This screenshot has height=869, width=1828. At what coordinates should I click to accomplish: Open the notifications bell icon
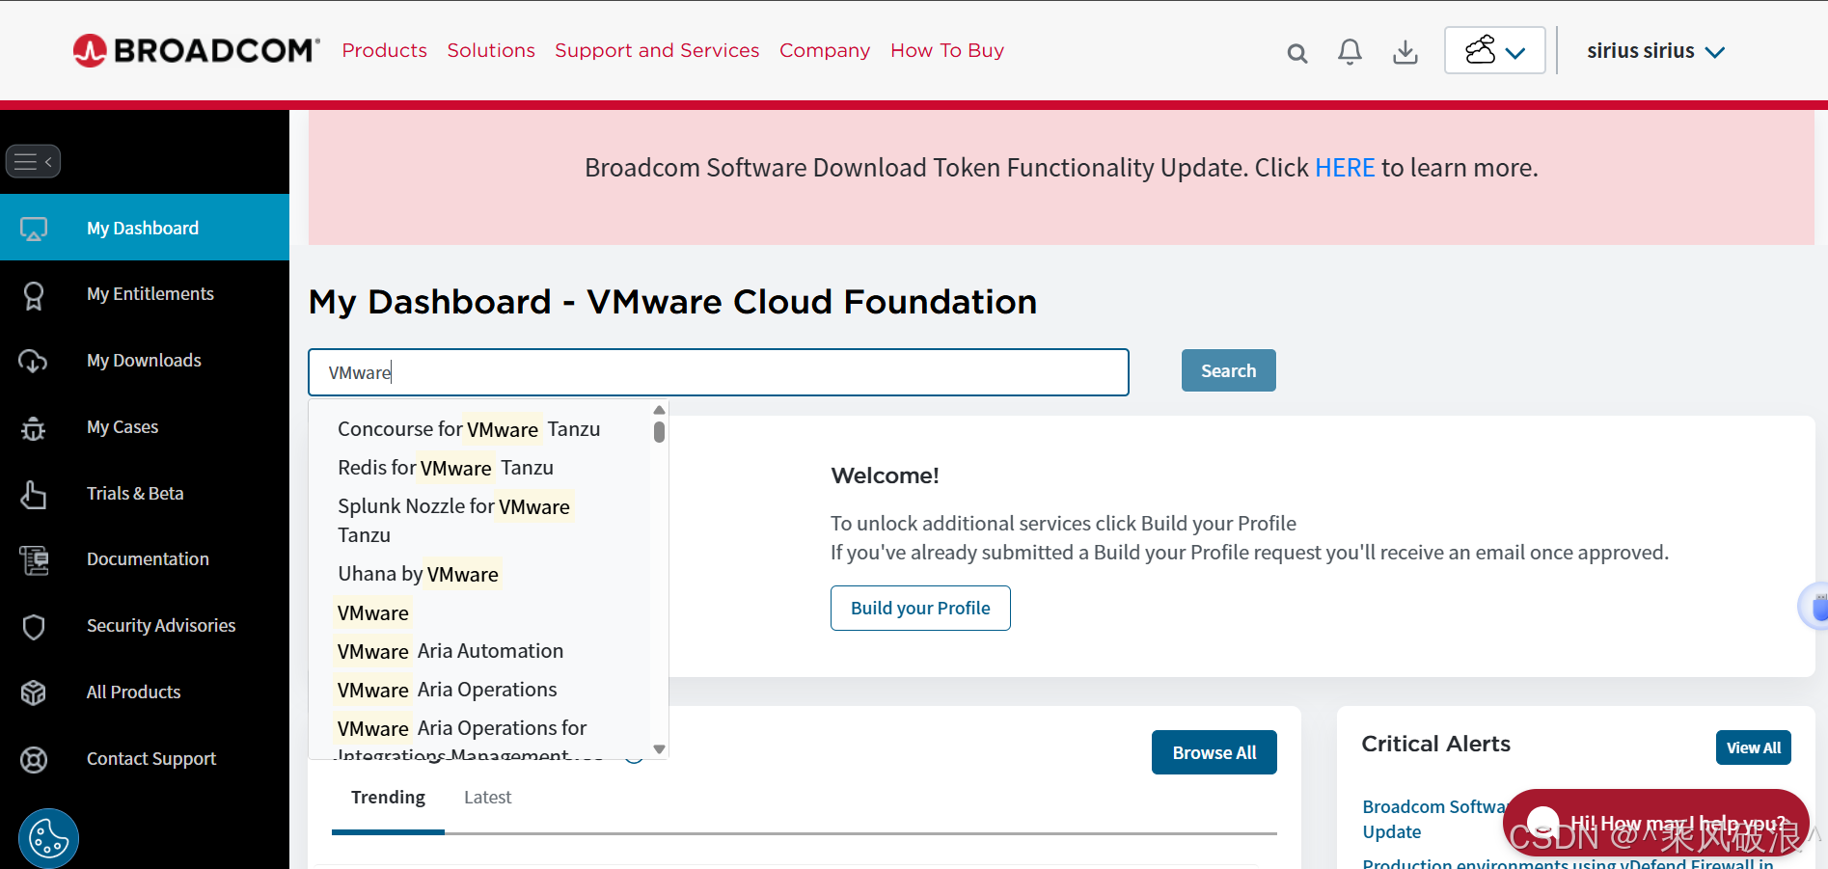click(x=1350, y=51)
